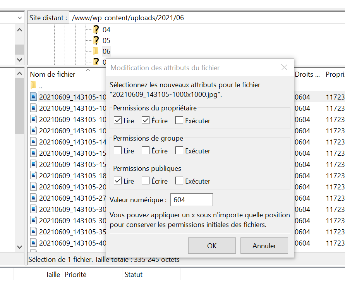Click the question mark icon for folder 05
The height and width of the screenshot is (306, 345).
point(96,40)
